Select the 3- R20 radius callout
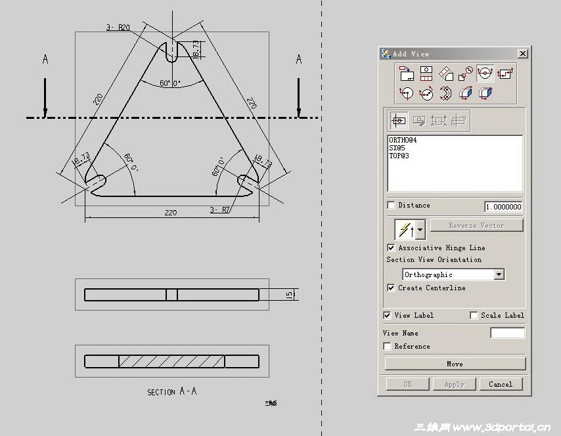561x436 pixels. pyautogui.click(x=118, y=27)
